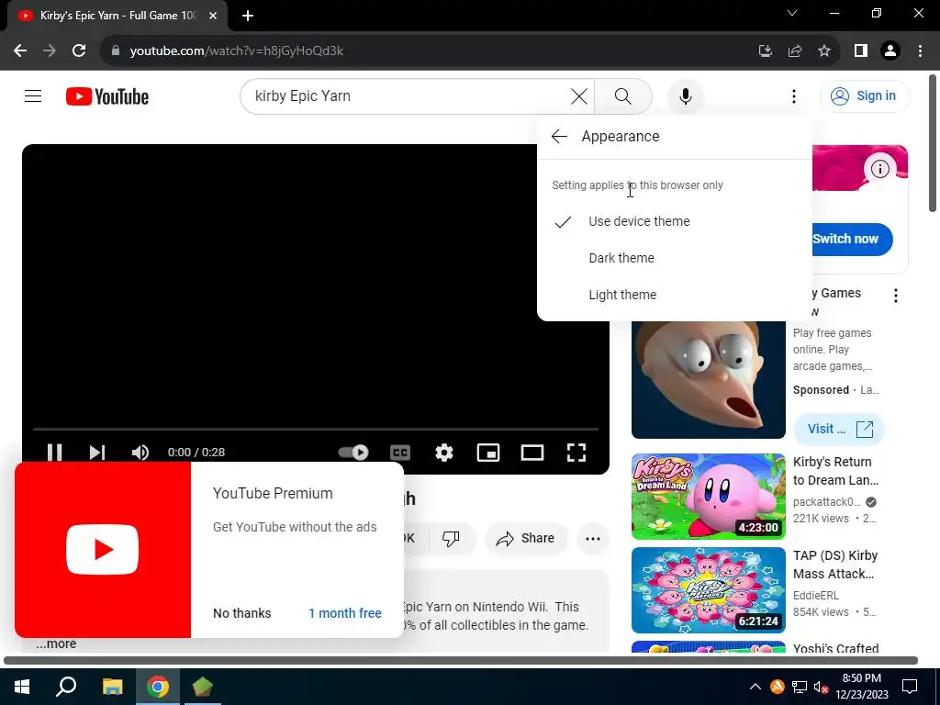Image resolution: width=940 pixels, height=705 pixels.
Task: Open sponsored games ad thumbnail
Action: 708,379
